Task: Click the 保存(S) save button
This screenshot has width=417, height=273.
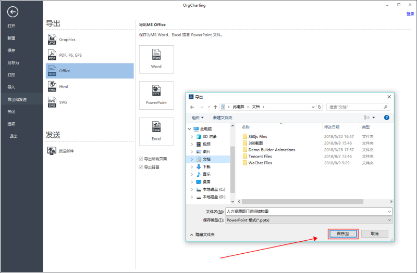Action: point(343,234)
